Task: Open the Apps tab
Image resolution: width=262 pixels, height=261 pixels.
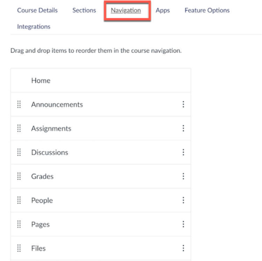Action: pos(163,10)
